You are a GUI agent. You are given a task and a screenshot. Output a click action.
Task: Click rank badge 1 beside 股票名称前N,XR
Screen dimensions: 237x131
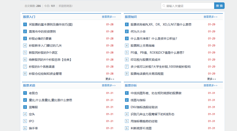tap(127, 24)
